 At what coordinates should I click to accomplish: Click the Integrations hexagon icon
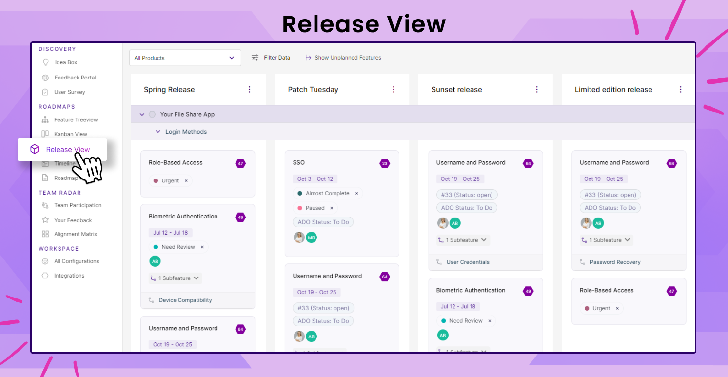coord(45,276)
